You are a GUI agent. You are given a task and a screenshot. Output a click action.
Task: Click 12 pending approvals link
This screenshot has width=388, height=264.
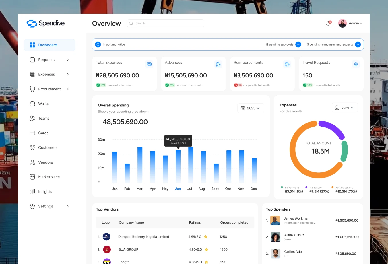click(279, 44)
